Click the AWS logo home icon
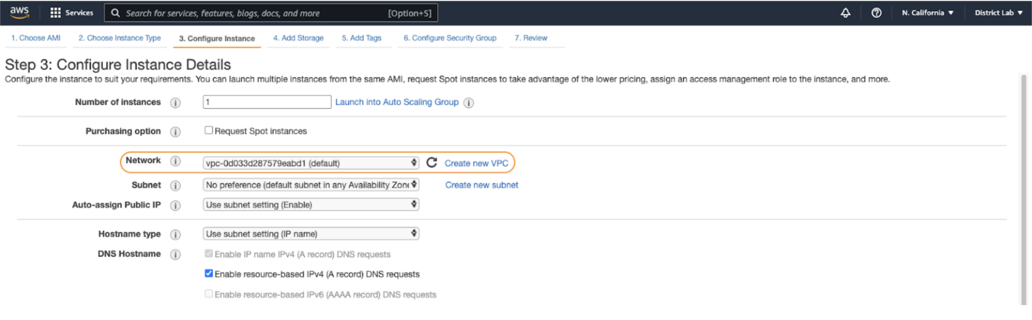Viewport: 1032px width, 320px height. point(19,13)
